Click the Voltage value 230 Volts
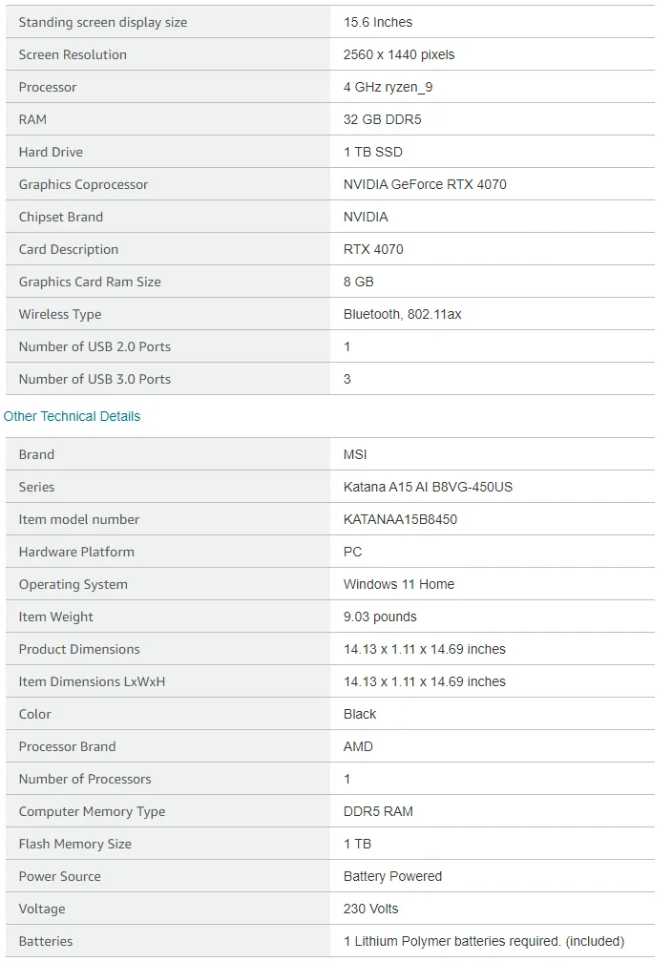This screenshot has width=672, height=962. [370, 910]
